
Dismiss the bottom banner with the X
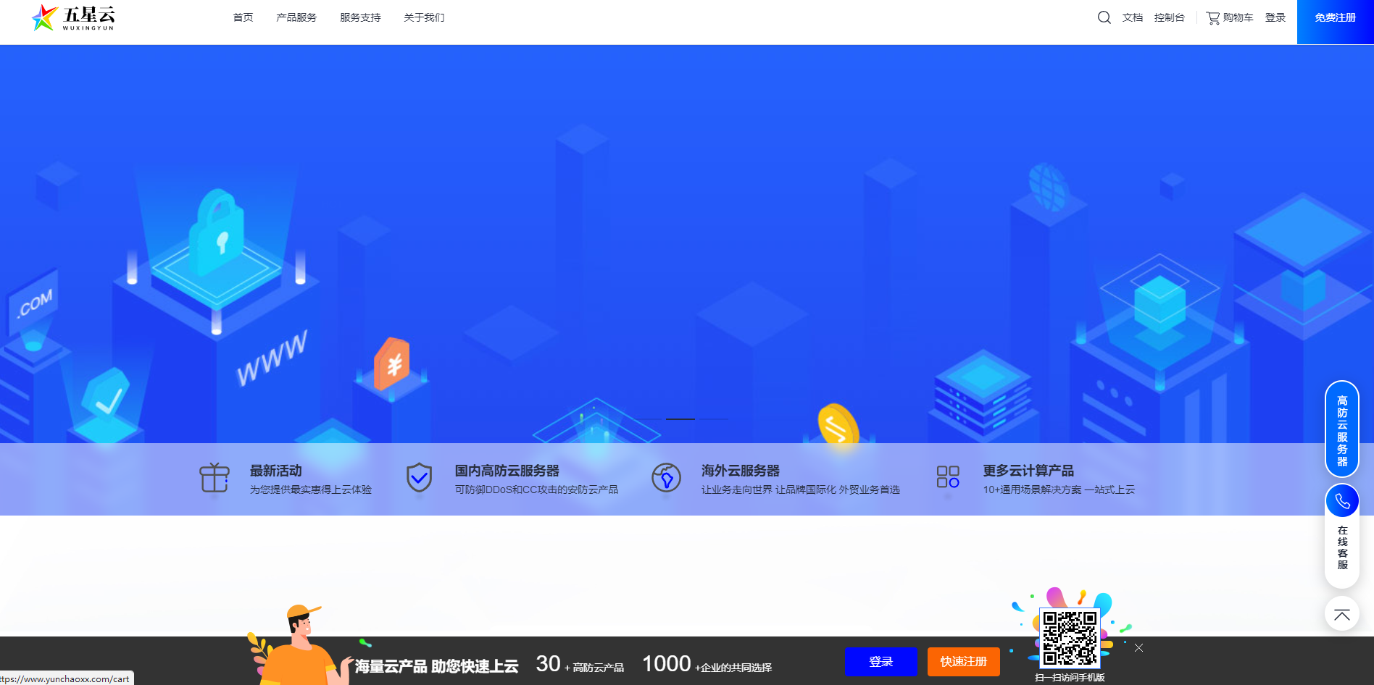point(1138,648)
